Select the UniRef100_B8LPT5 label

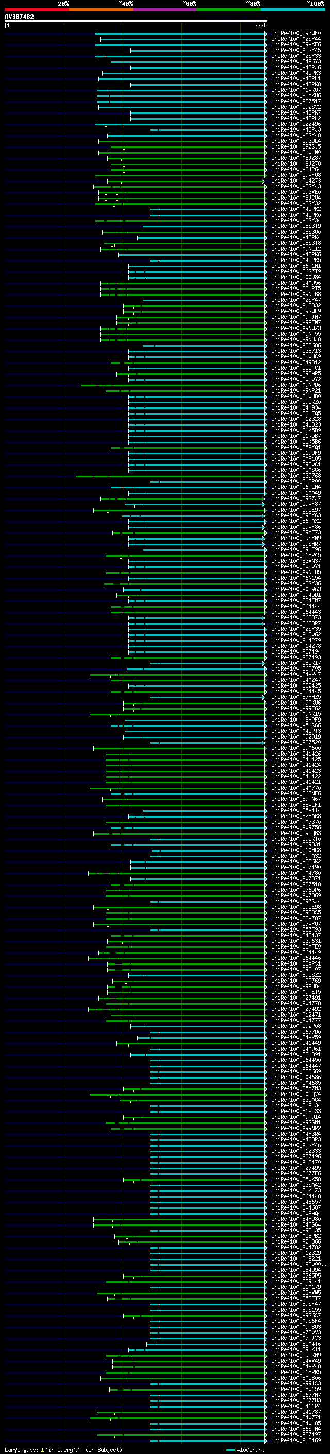(x=295, y=288)
